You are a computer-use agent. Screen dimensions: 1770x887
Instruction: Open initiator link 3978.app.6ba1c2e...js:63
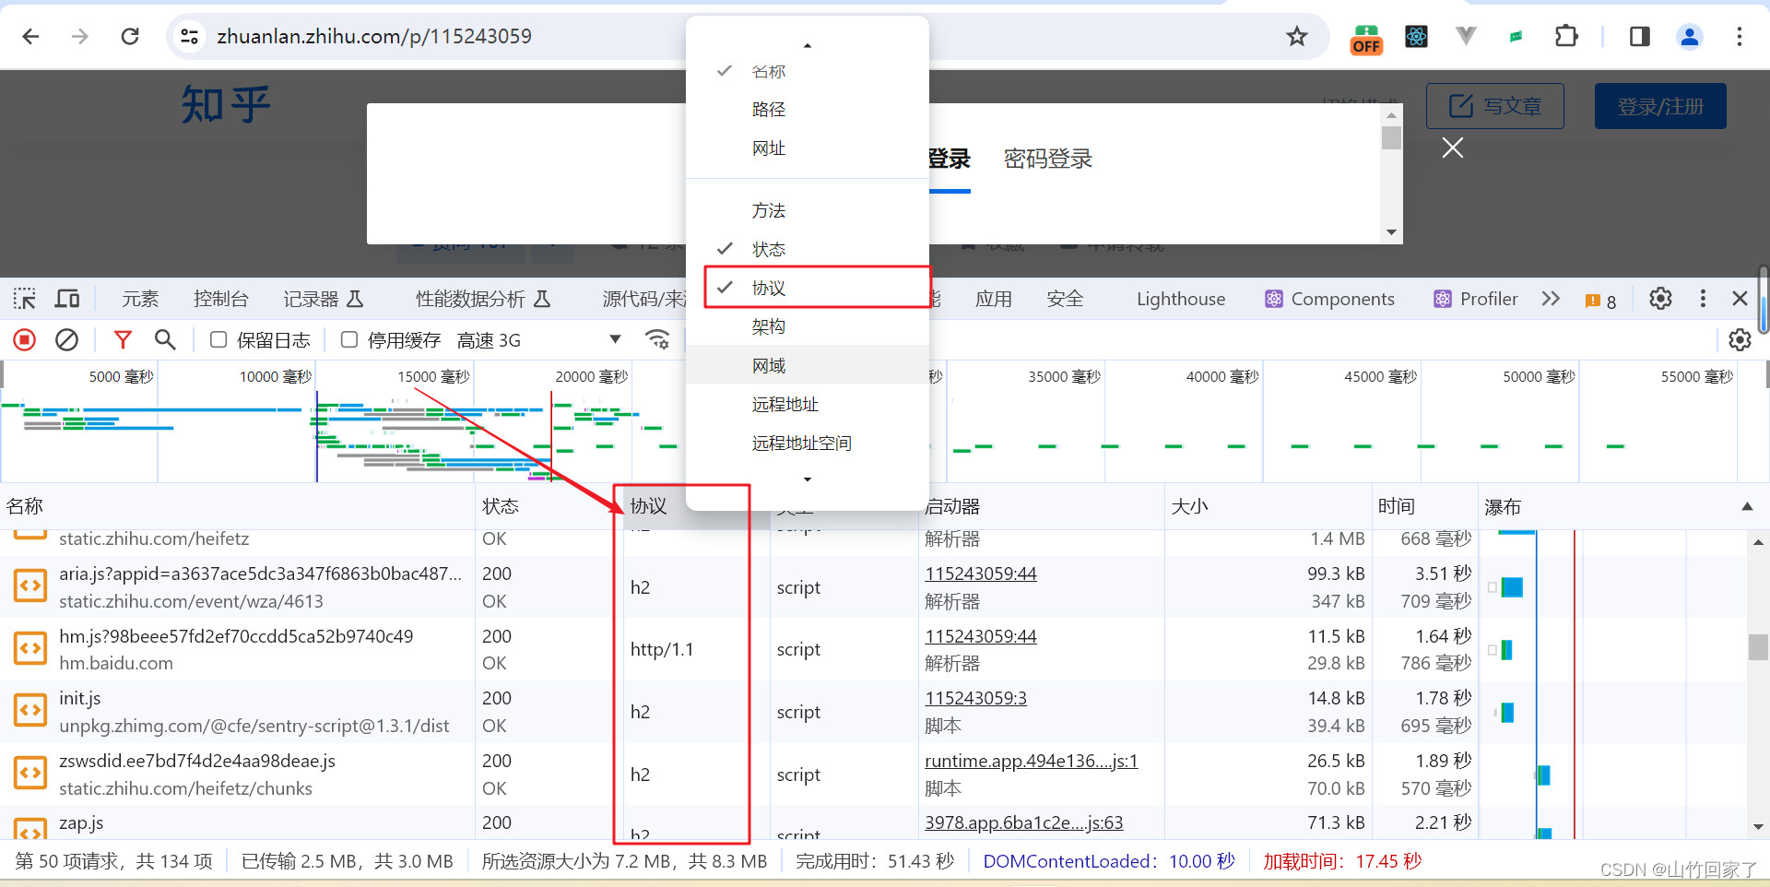point(1024,822)
